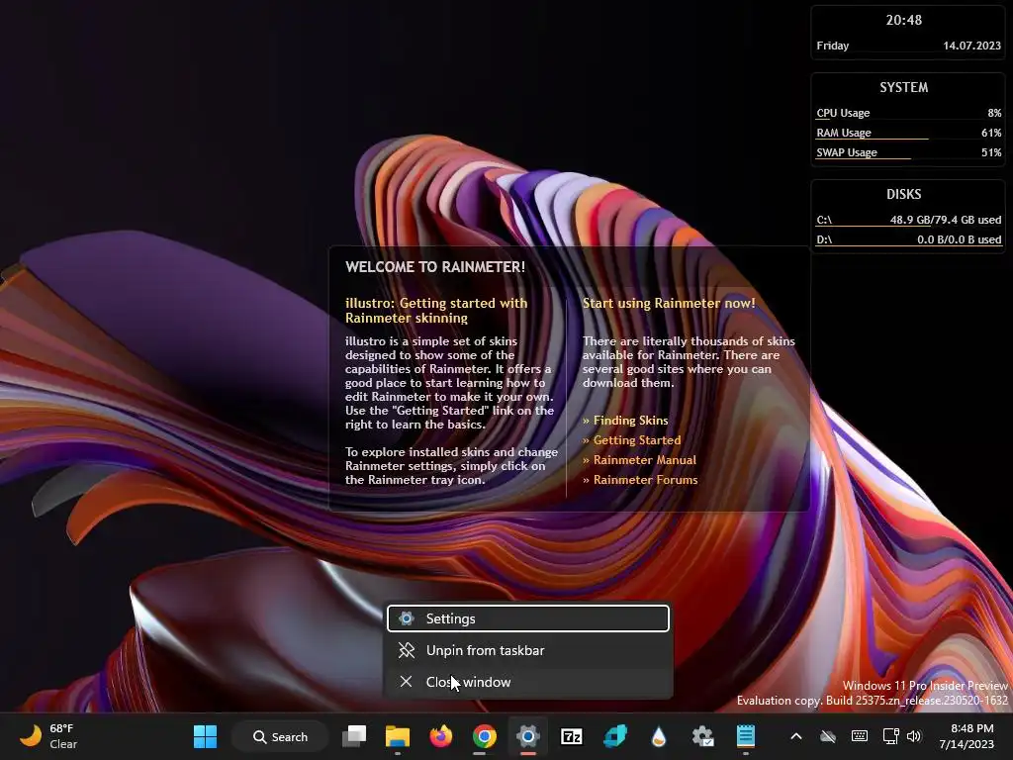Click the C:\ disk usage bar
The width and height of the screenshot is (1013, 760).
click(908, 227)
